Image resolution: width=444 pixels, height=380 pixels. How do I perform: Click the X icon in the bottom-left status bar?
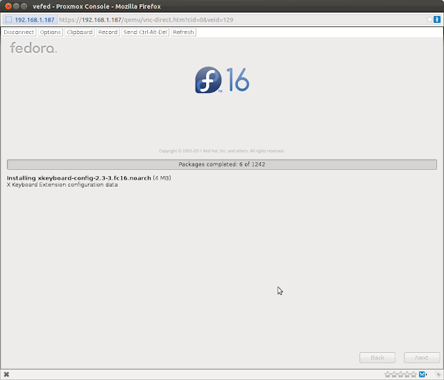point(6,374)
